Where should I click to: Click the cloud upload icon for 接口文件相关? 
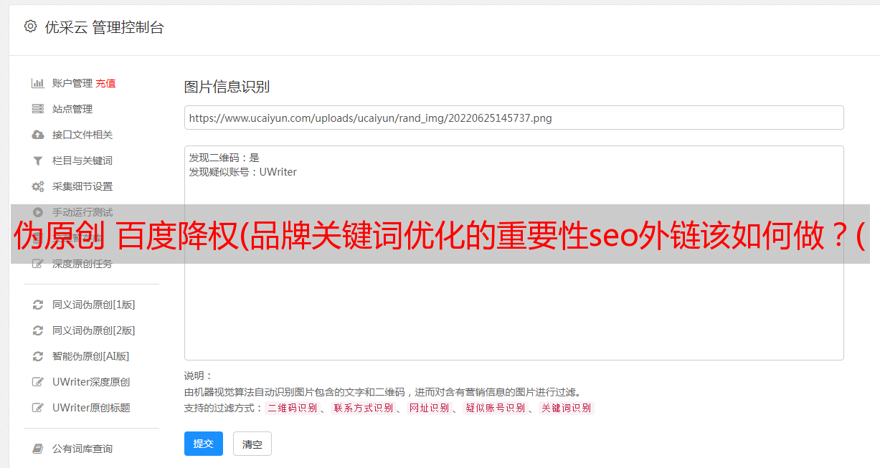(38, 135)
